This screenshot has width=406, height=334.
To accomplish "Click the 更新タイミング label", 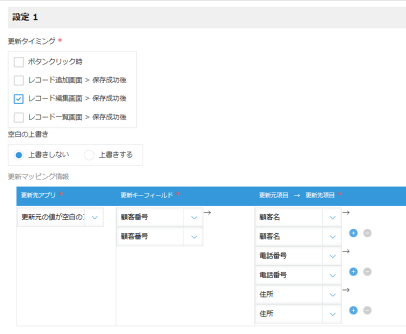I will point(32,41).
